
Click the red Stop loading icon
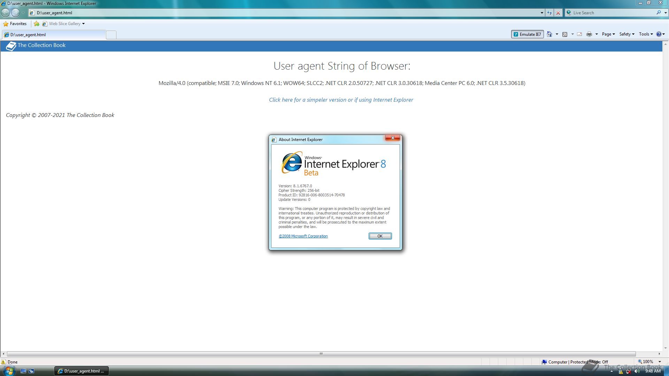(558, 13)
